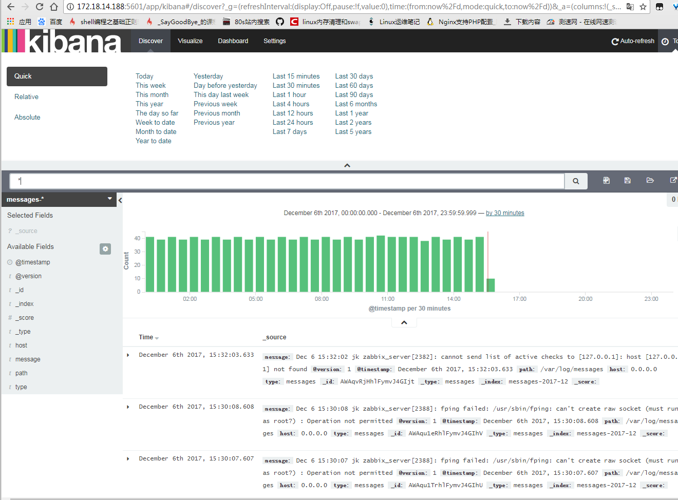The height and width of the screenshot is (500, 678).
Task: Collapse the histogram chart with chevron
Action: point(404,322)
